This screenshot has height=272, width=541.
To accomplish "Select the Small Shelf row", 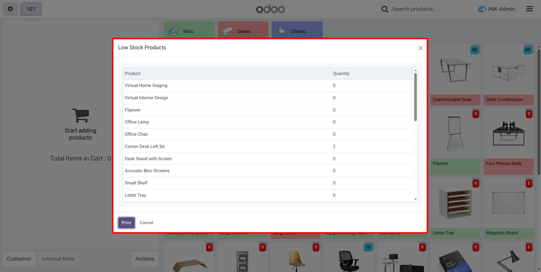I will (x=268, y=183).
